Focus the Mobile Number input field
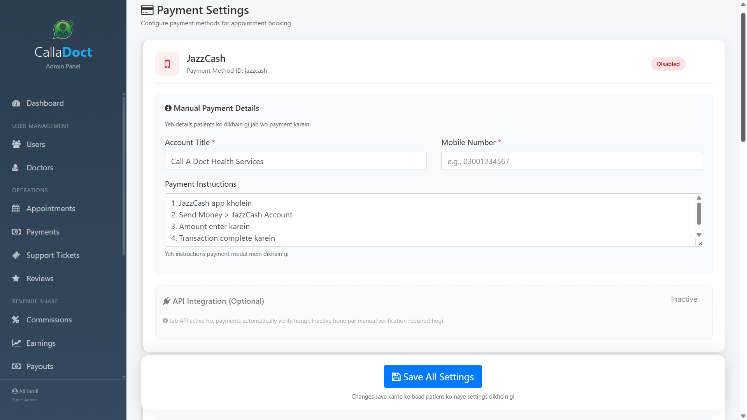747x420 pixels. coord(572,161)
